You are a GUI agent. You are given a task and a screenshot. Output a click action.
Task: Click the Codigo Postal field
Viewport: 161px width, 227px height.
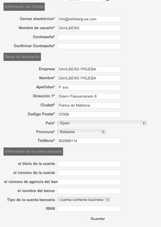(89, 114)
